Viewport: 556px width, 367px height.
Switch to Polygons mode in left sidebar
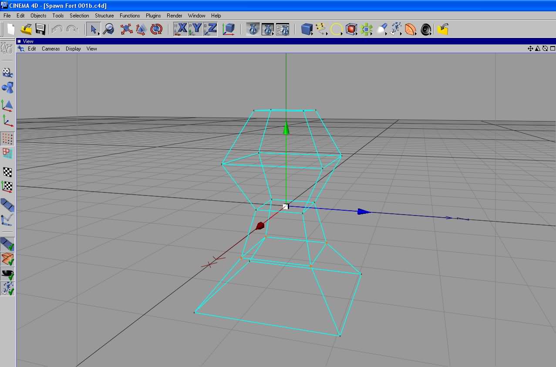tap(7, 153)
